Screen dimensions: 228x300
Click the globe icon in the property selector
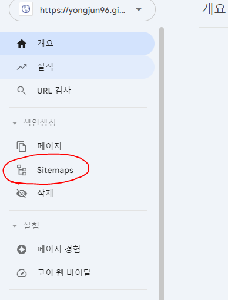pyautogui.click(x=26, y=9)
